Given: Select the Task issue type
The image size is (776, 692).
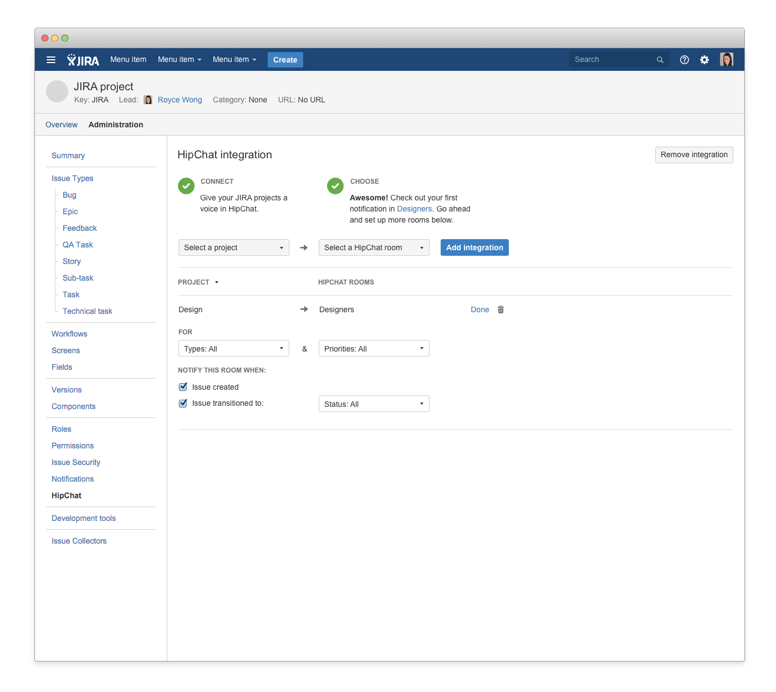Looking at the screenshot, I should click(x=71, y=295).
